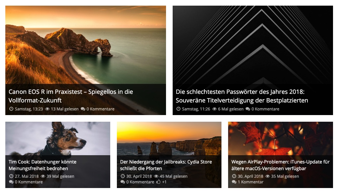Image resolution: width=338 pixels, height=193 pixels.
Task: Open Tim Cook Datenhunger article headline
Action: (x=42, y=165)
